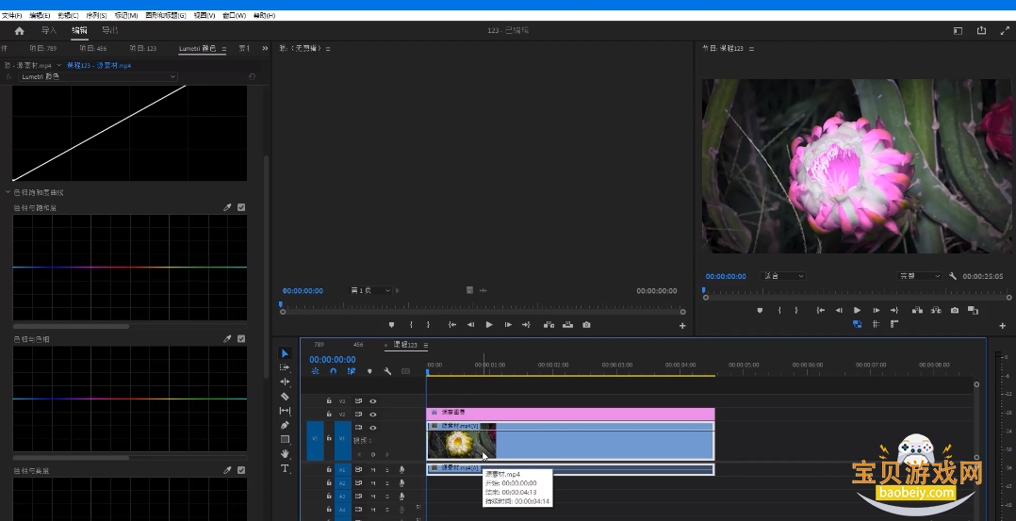Toggle V2 track output eye
The width and height of the screenshot is (1016, 521).
pos(372,415)
